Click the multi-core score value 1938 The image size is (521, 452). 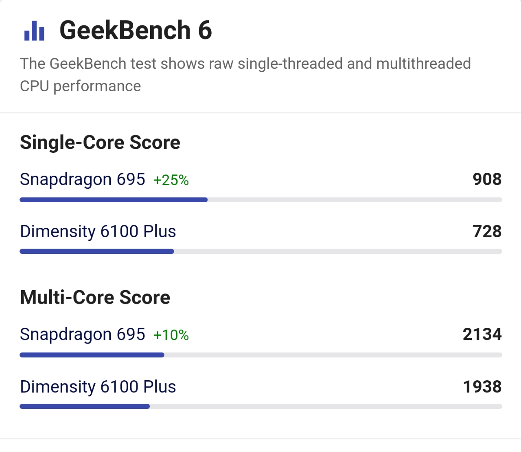tap(482, 387)
